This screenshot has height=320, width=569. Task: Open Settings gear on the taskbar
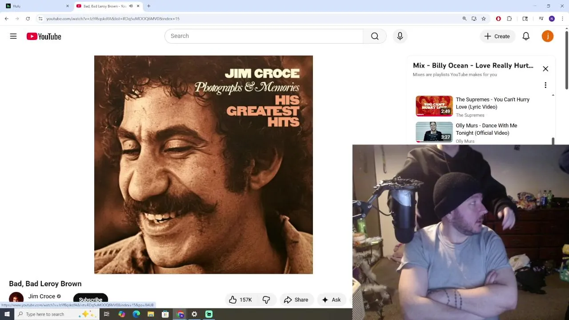194,314
